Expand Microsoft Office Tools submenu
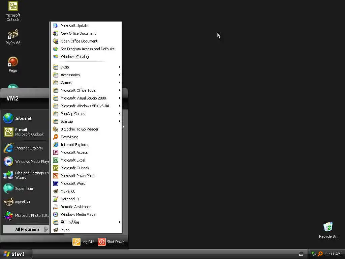345x259 pixels. click(x=86, y=90)
